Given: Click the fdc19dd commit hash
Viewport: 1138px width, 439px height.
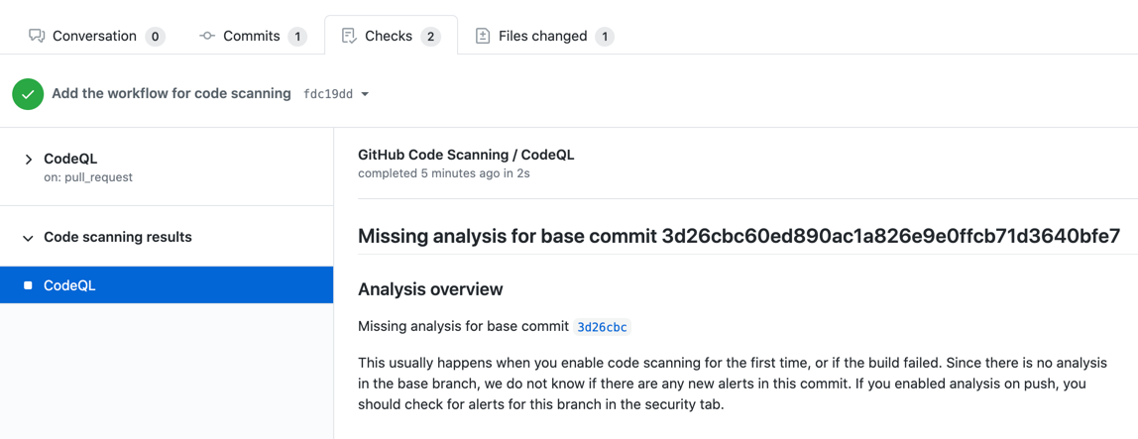Looking at the screenshot, I should [328, 94].
